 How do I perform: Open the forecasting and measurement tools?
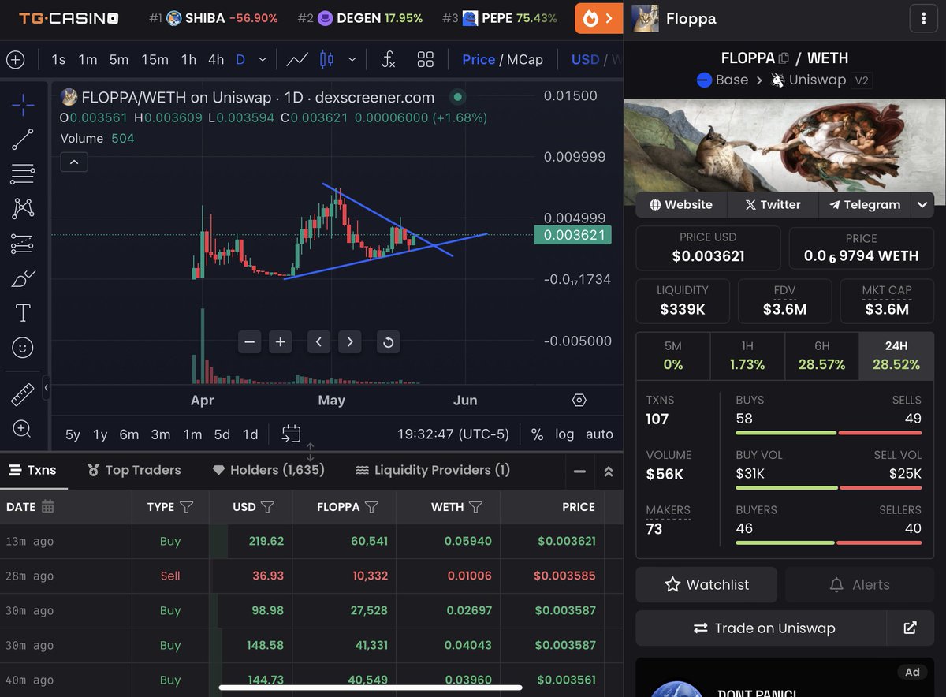(23, 244)
